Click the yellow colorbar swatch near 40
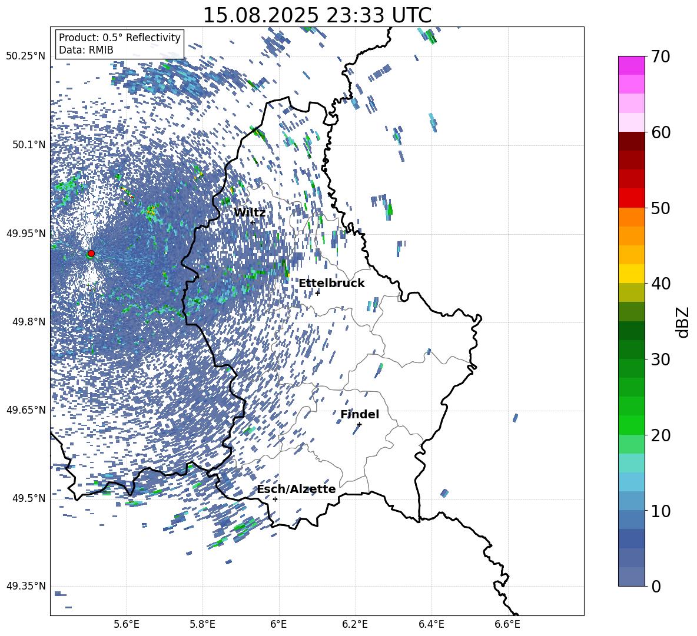Screen dimensions: 697x636 [x=631, y=274]
